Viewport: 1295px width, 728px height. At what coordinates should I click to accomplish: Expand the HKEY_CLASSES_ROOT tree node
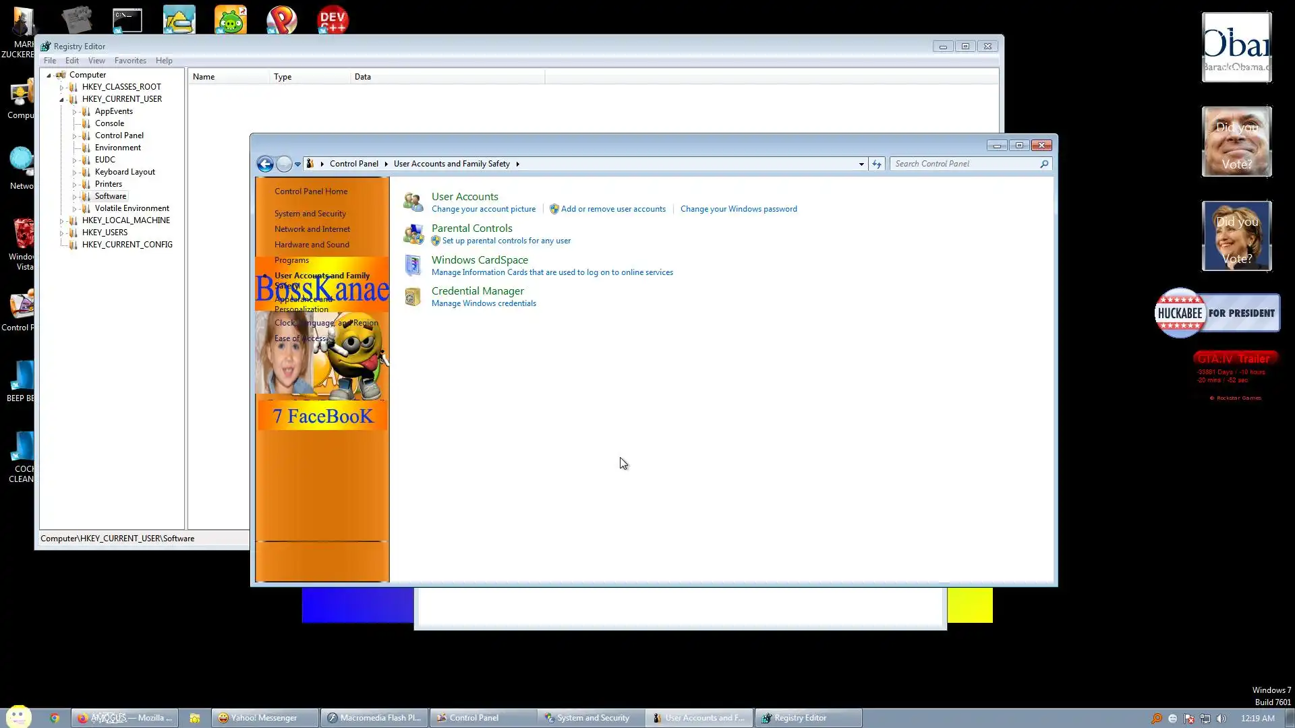(x=61, y=87)
